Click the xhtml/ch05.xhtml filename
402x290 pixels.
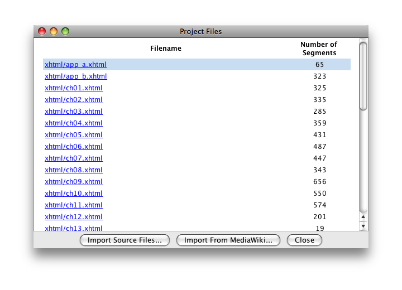coord(74,135)
